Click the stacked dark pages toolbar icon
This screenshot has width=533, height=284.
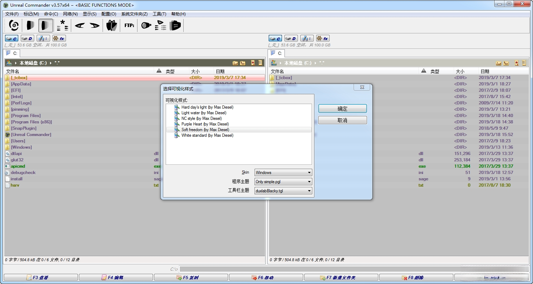click(x=175, y=25)
